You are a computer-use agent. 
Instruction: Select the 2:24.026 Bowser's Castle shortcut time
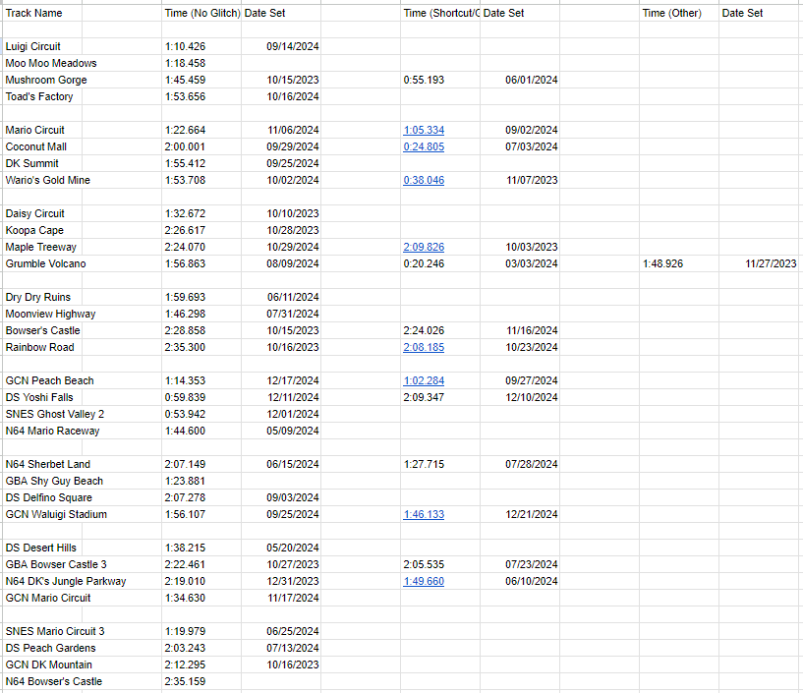440,330
